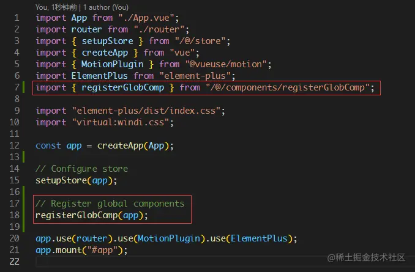The image size is (415, 272).
Task: Click the setupStore(app) call on line 15
Action: (74, 180)
